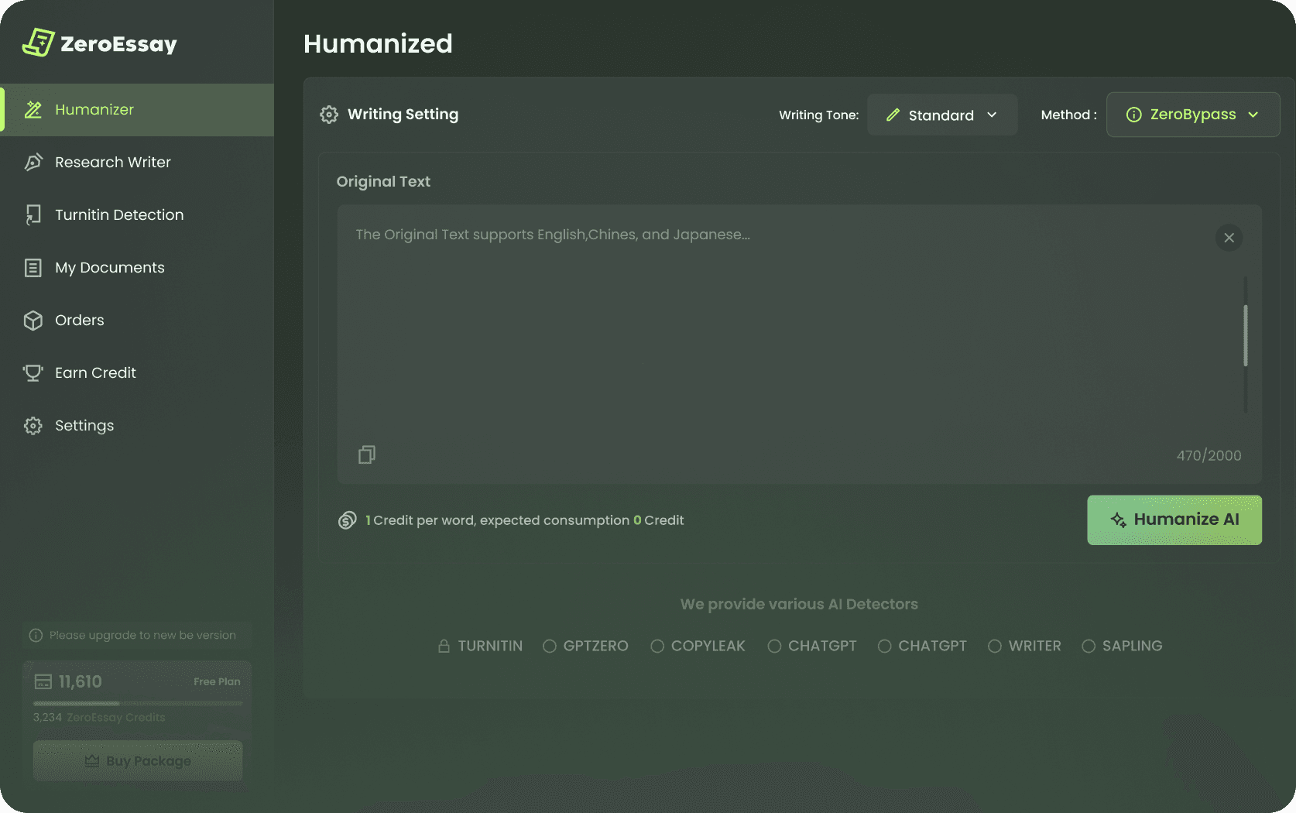1296x813 pixels.
Task: Copy text using the copy icon
Action: [x=367, y=455]
